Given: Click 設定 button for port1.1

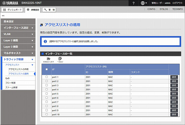Looking at the screenshot, I should pyautogui.click(x=174, y=77).
